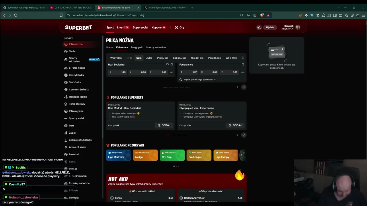Viewport: 367px width, 206px height.
Task: Open the browser hamburger menu
Action: point(363,15)
